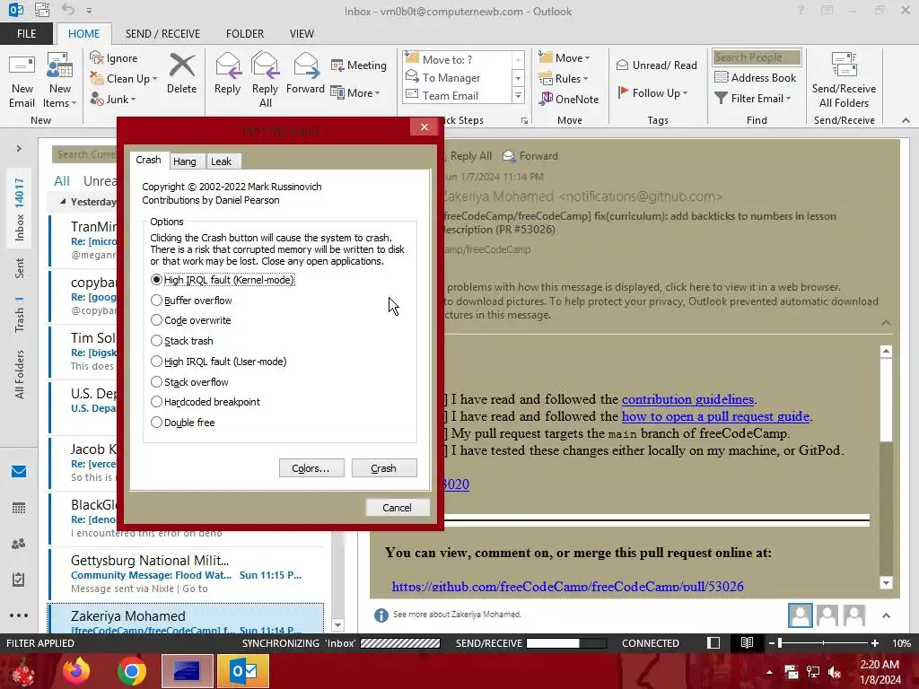Click the info icon about Zakeriya Mohamed

381,615
